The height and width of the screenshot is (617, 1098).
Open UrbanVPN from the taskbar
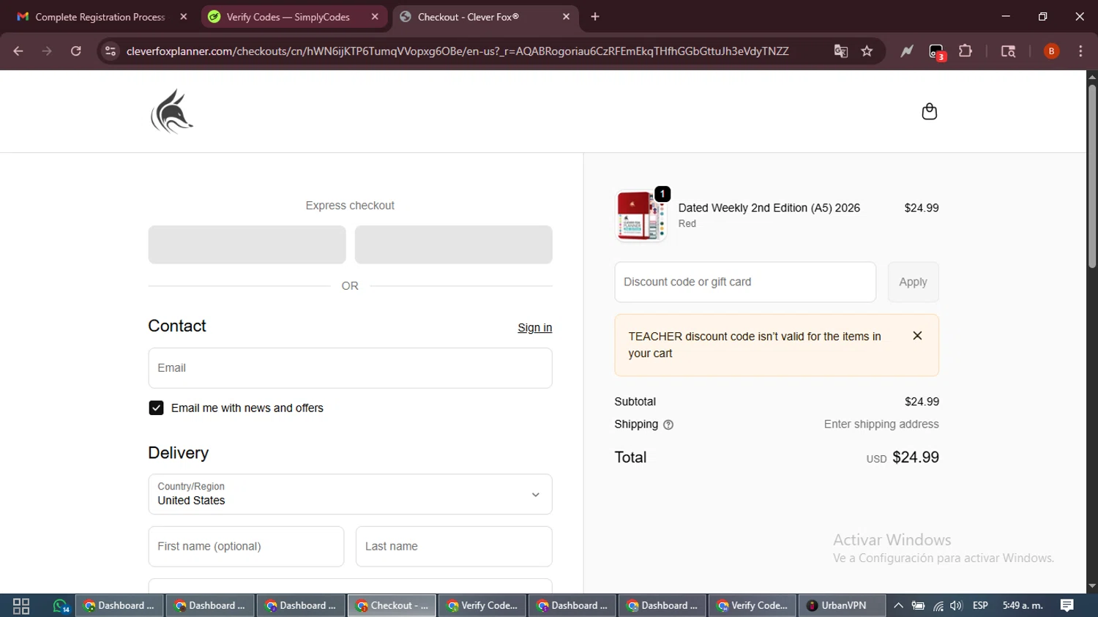point(842,606)
